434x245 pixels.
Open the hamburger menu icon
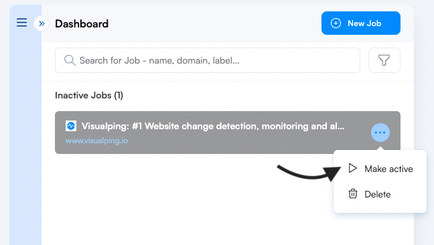[21, 22]
